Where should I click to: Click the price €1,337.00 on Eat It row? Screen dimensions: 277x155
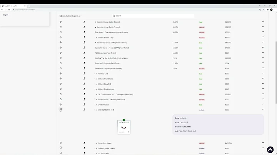229,143
